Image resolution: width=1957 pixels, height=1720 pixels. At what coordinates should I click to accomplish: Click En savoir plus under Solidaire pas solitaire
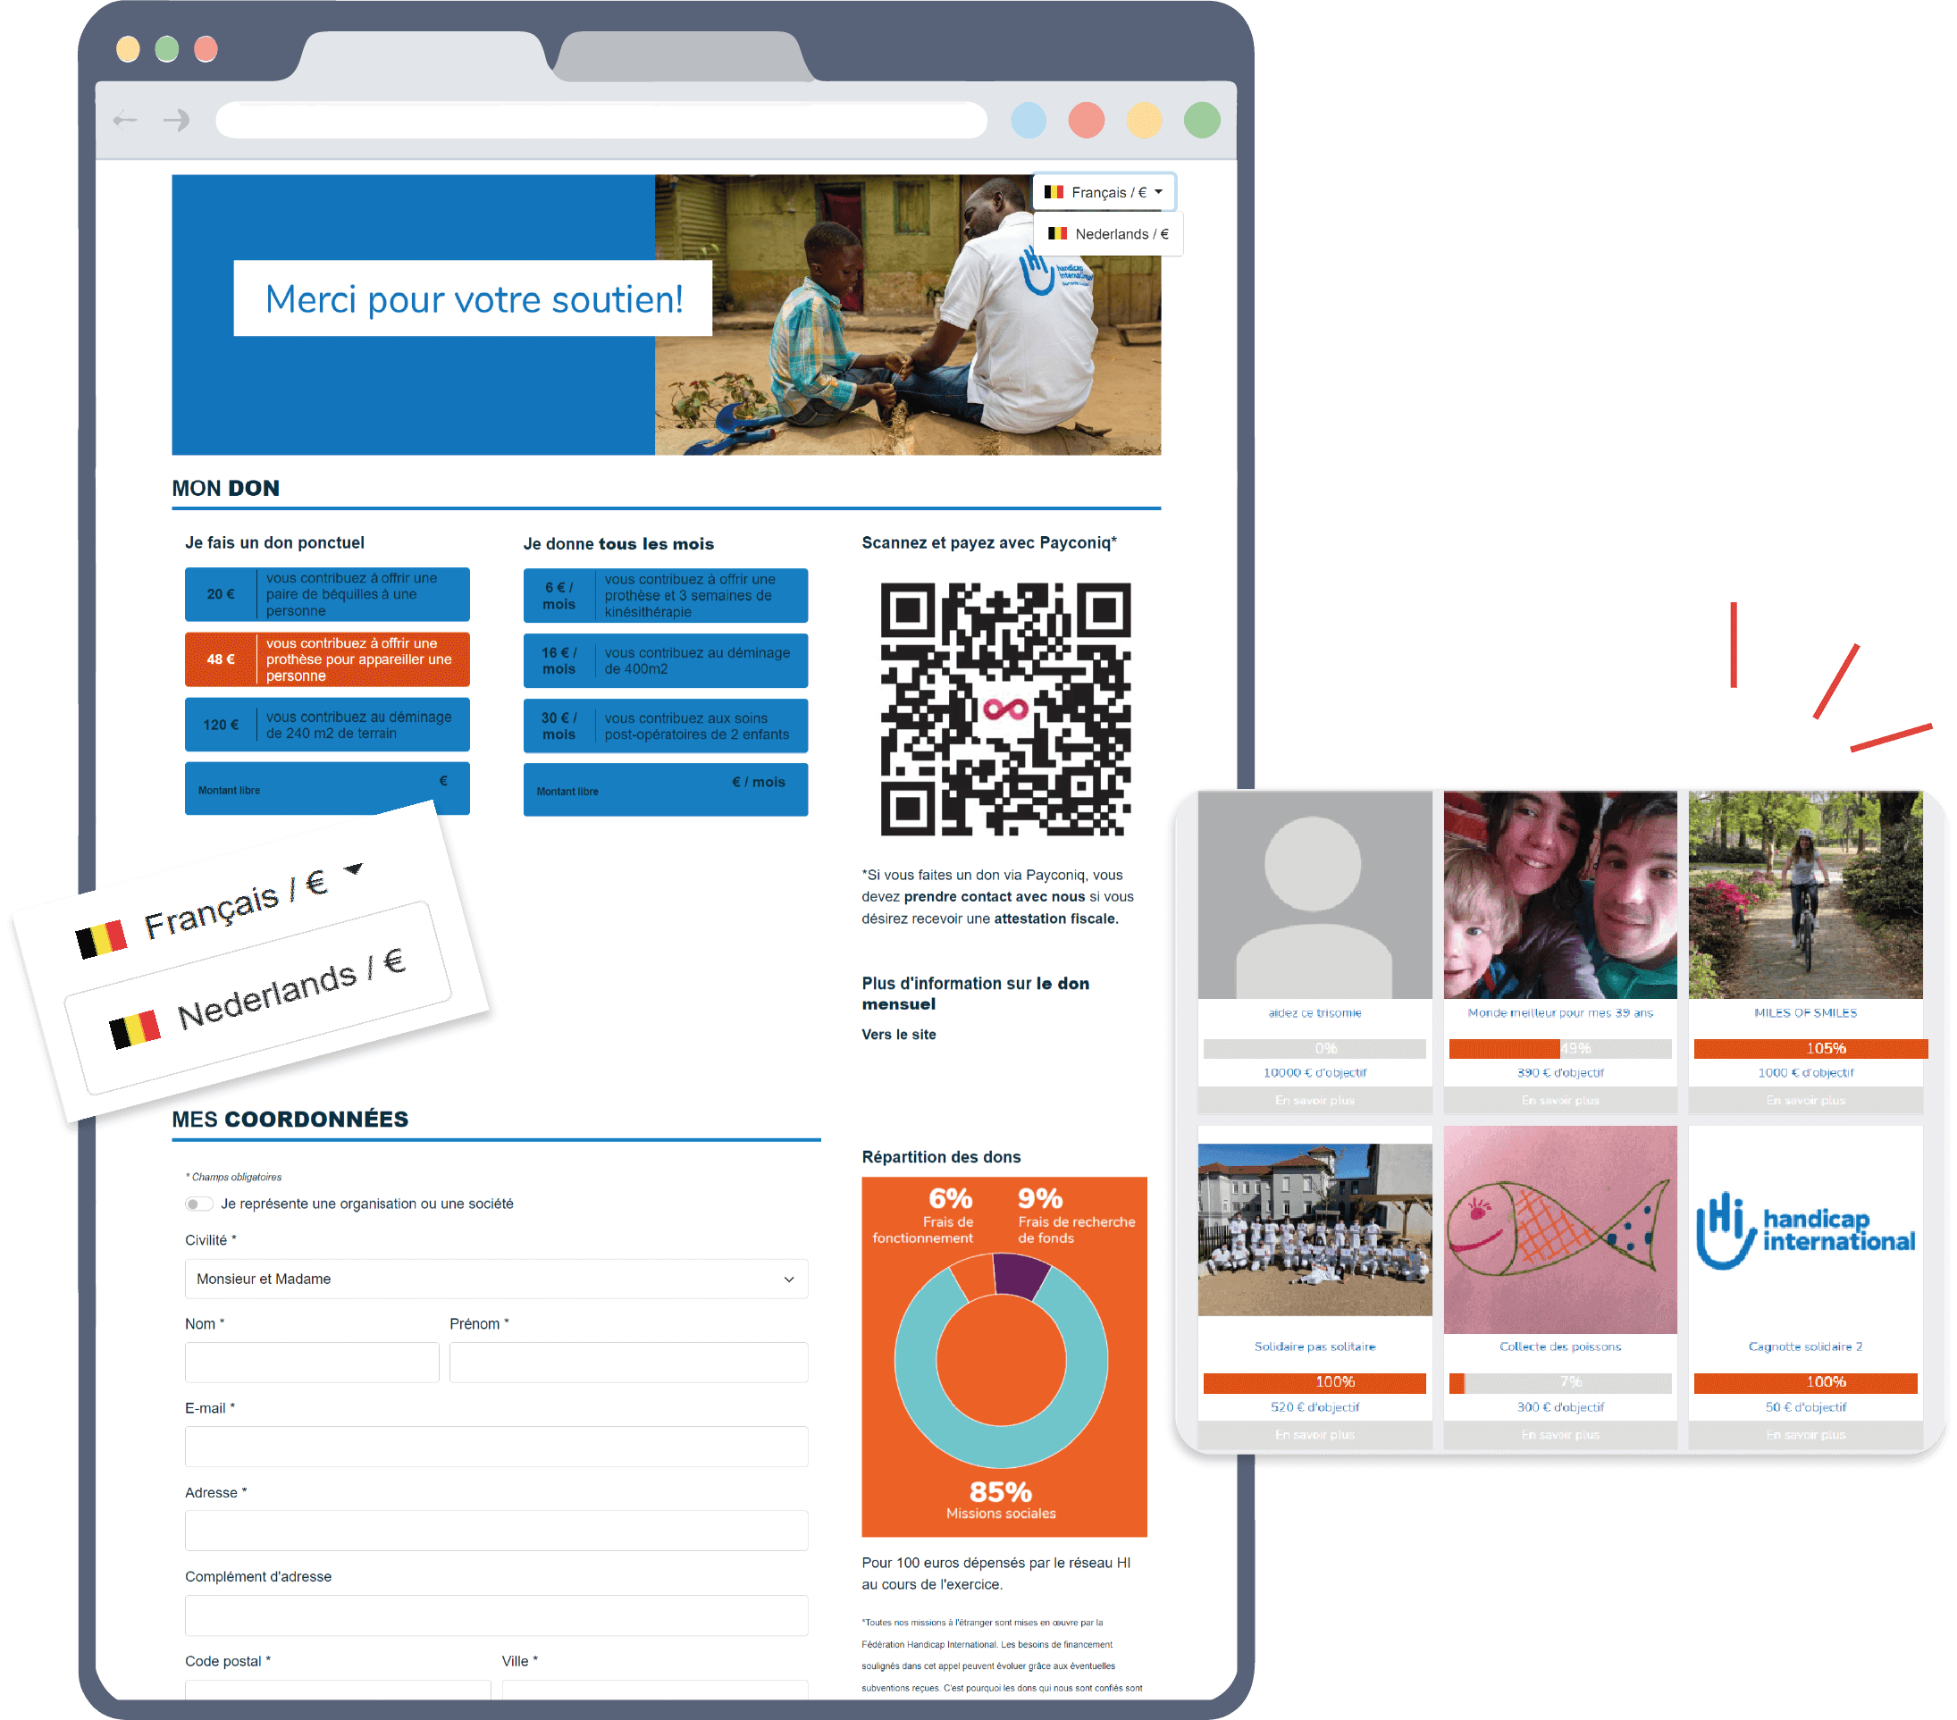point(1314,1434)
